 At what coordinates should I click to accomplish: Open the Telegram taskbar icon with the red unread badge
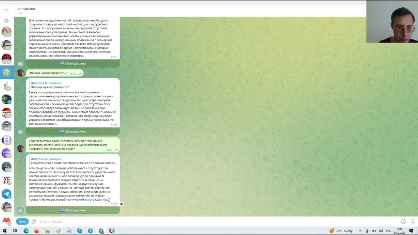(101, 231)
